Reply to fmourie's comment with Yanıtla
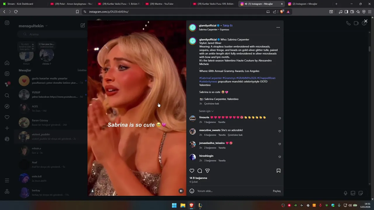Image resolution: width=374 pixels, height=210 pixels. tap(222, 122)
